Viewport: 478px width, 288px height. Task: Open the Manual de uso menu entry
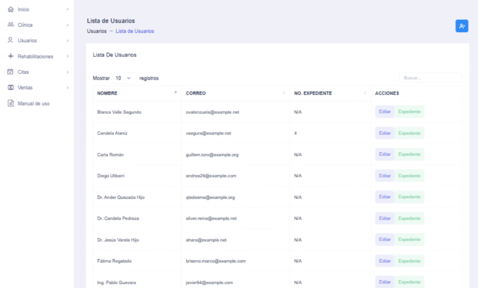pos(33,103)
